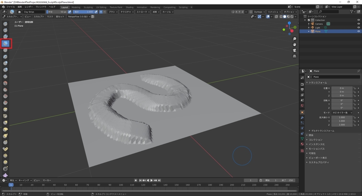Open the Render properties tab icon
Image resolution: width=362 pixels, height=196 pixels.
(302, 84)
